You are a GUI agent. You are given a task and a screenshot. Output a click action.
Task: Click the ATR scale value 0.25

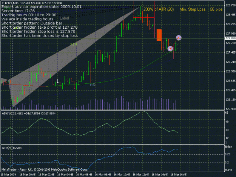click(228, 154)
